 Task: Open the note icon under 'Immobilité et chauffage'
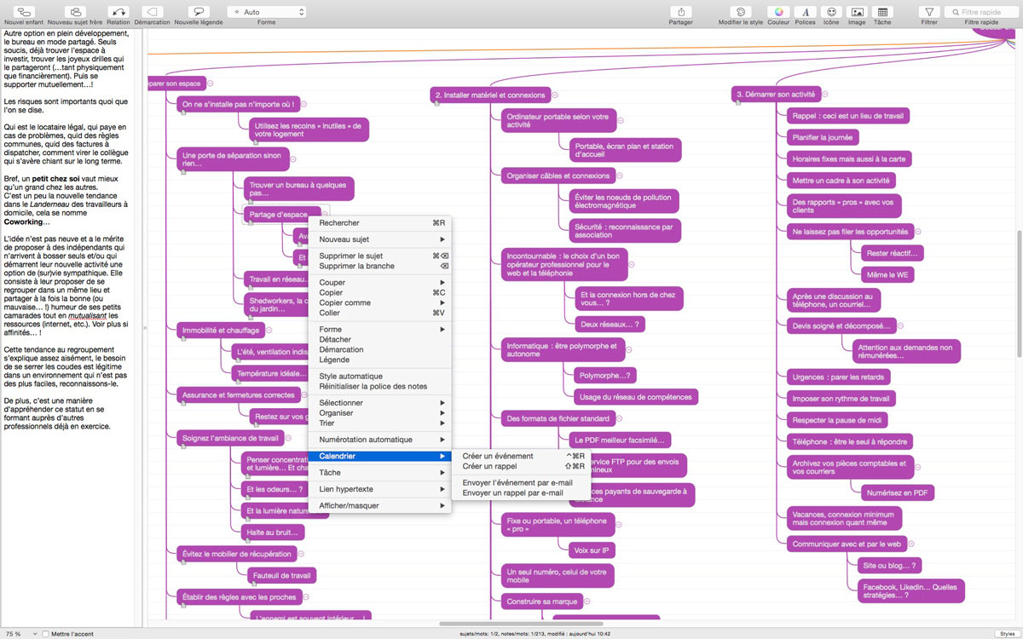pyautogui.click(x=183, y=338)
